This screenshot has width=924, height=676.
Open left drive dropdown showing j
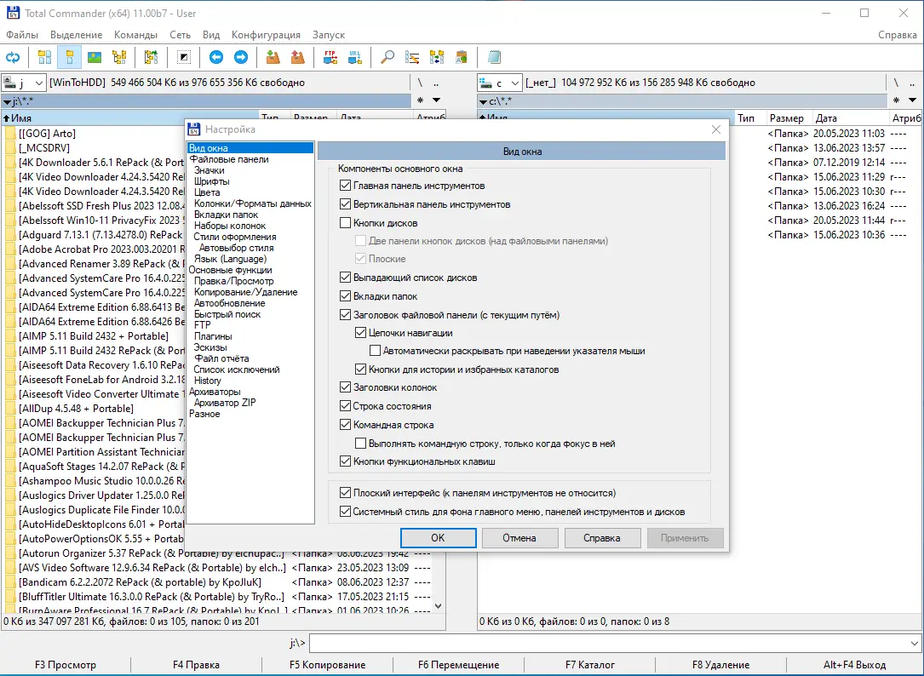click(24, 83)
